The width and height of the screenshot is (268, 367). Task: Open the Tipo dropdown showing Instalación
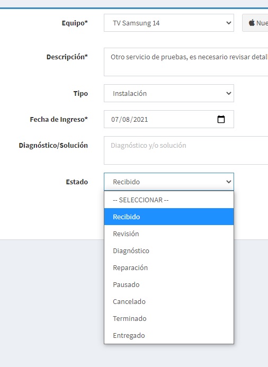click(x=169, y=93)
